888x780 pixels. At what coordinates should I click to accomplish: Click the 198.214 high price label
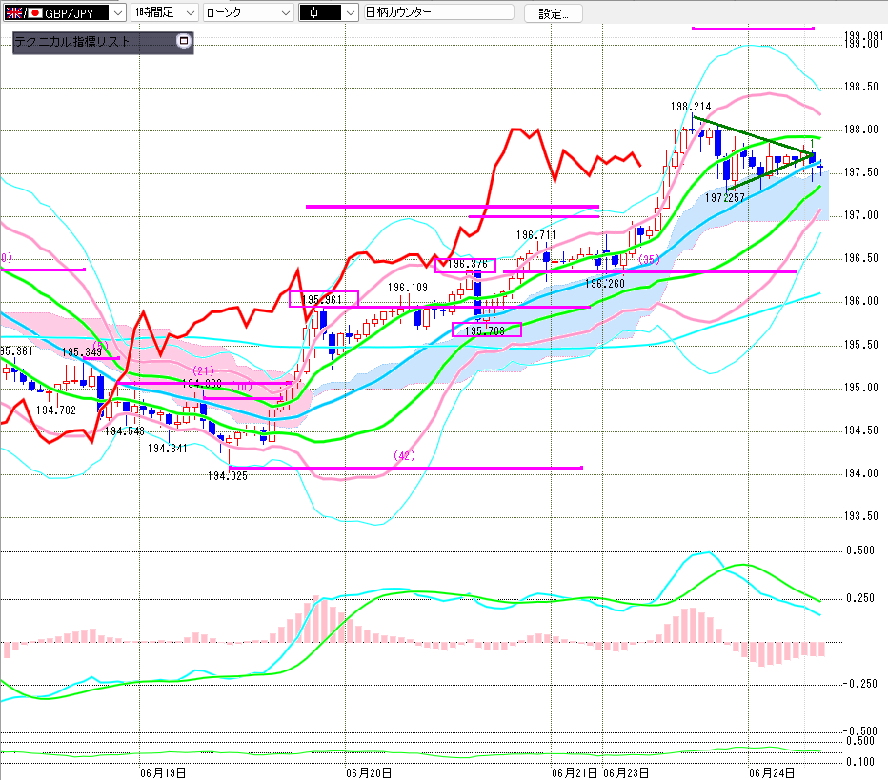(x=691, y=107)
